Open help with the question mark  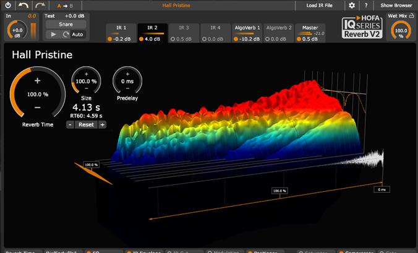coord(366,6)
